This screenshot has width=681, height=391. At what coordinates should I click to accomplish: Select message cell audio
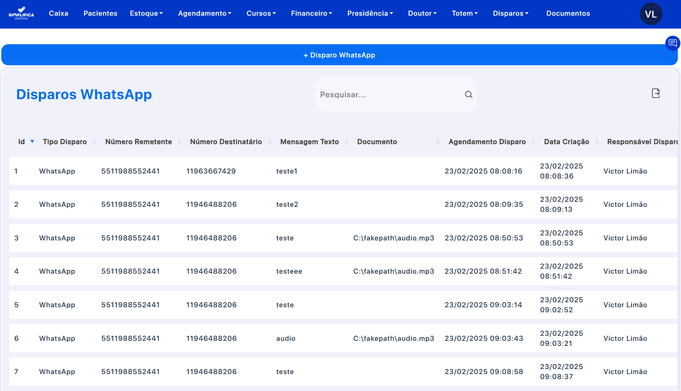pyautogui.click(x=286, y=338)
